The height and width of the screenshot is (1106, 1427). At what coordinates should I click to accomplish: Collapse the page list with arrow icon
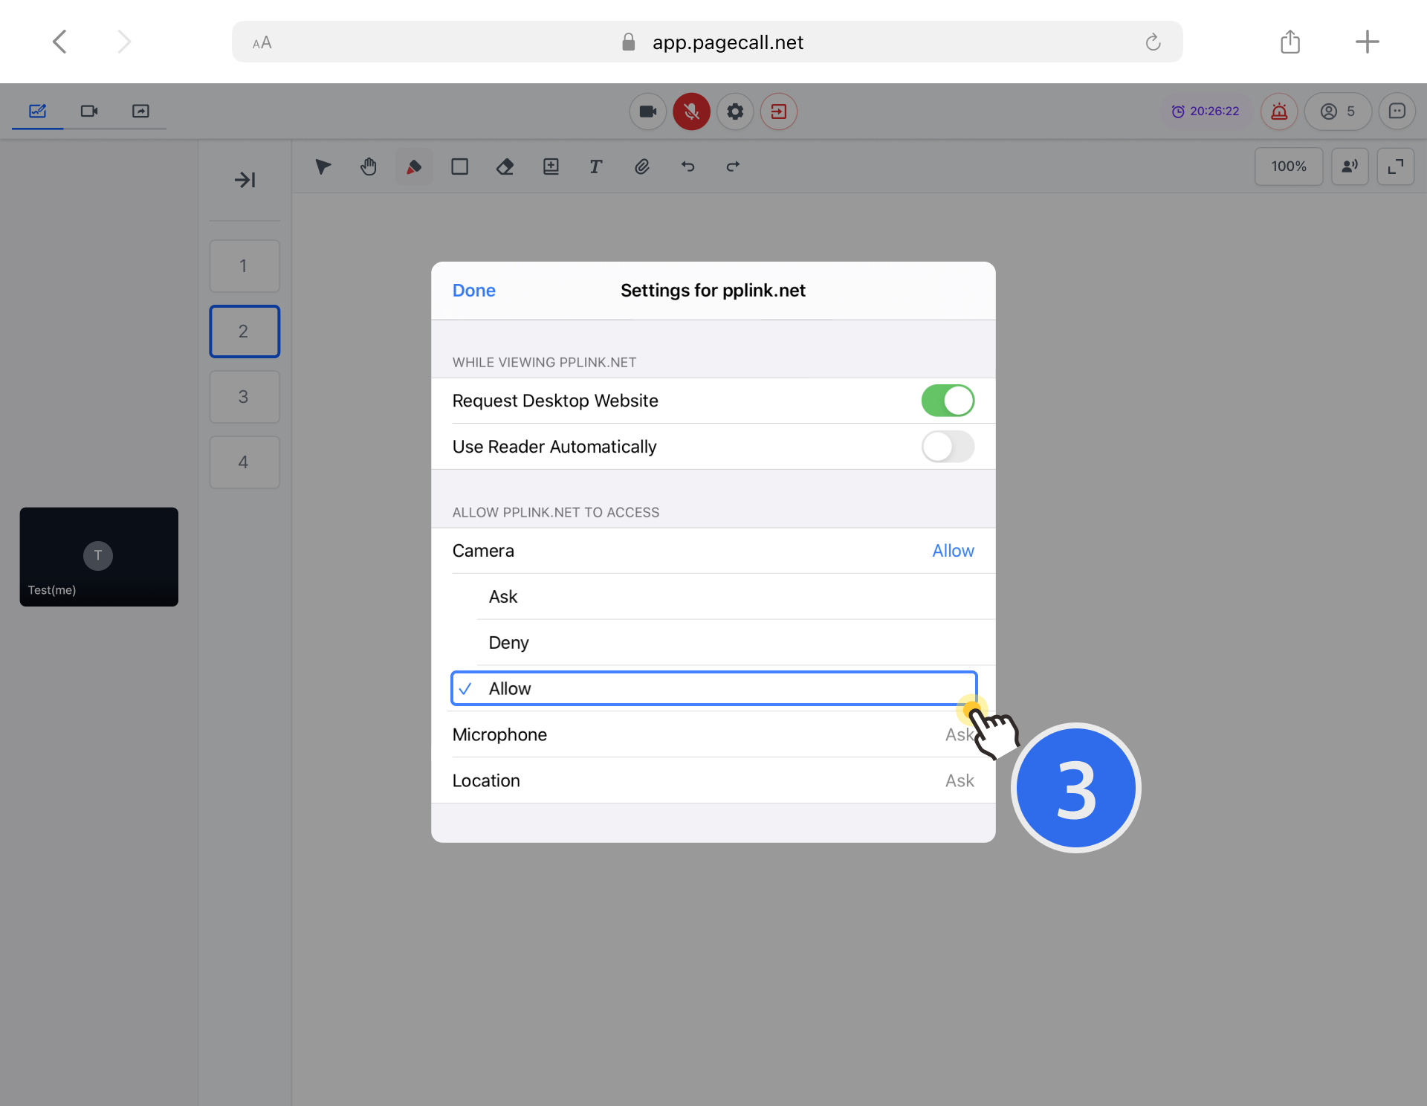click(245, 180)
